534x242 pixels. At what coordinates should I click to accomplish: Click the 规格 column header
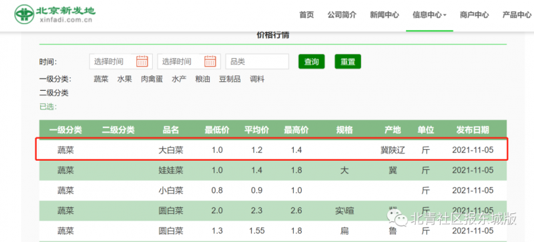click(x=344, y=130)
